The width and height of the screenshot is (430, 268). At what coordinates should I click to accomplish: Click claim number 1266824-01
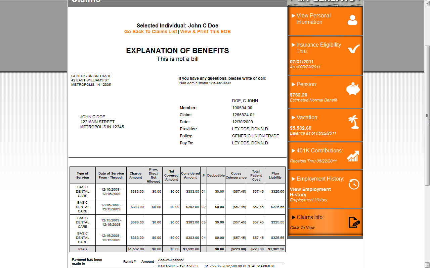244,115
